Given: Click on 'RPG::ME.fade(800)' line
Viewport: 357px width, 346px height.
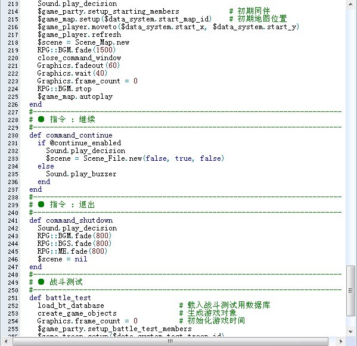Looking at the screenshot, I should click(72, 251).
